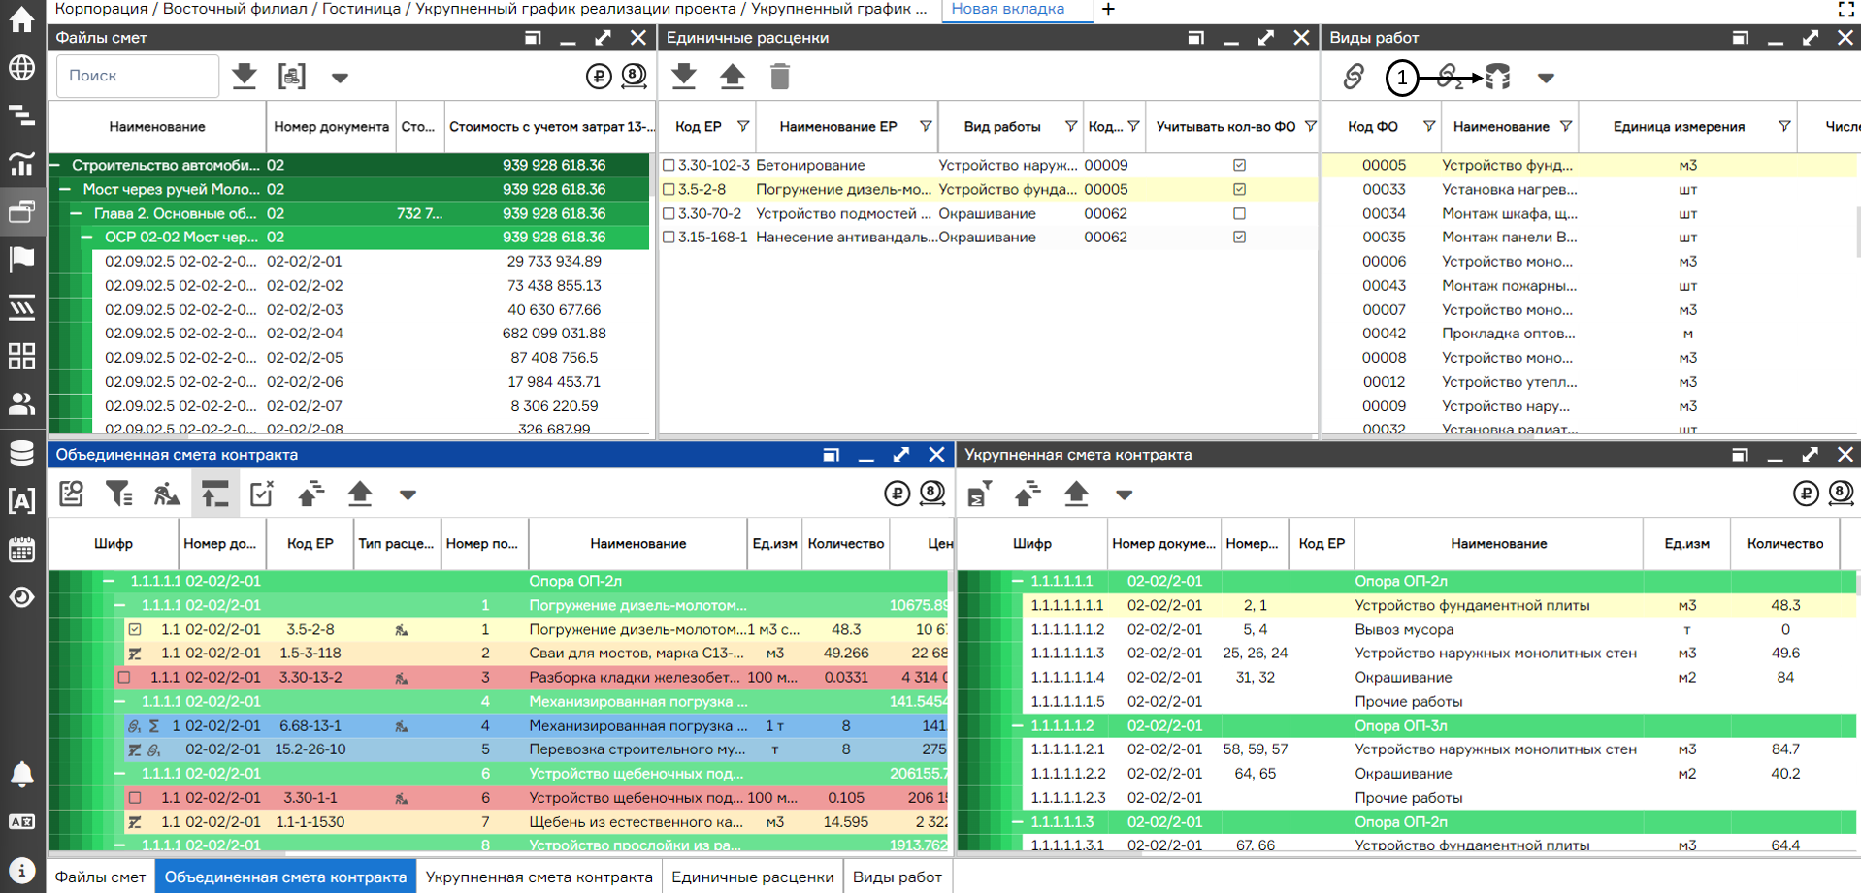Screen dimensions: 1861x893
Task: Select Вывоз мусора row in Укрупненная смета
Action: tap(1439, 629)
